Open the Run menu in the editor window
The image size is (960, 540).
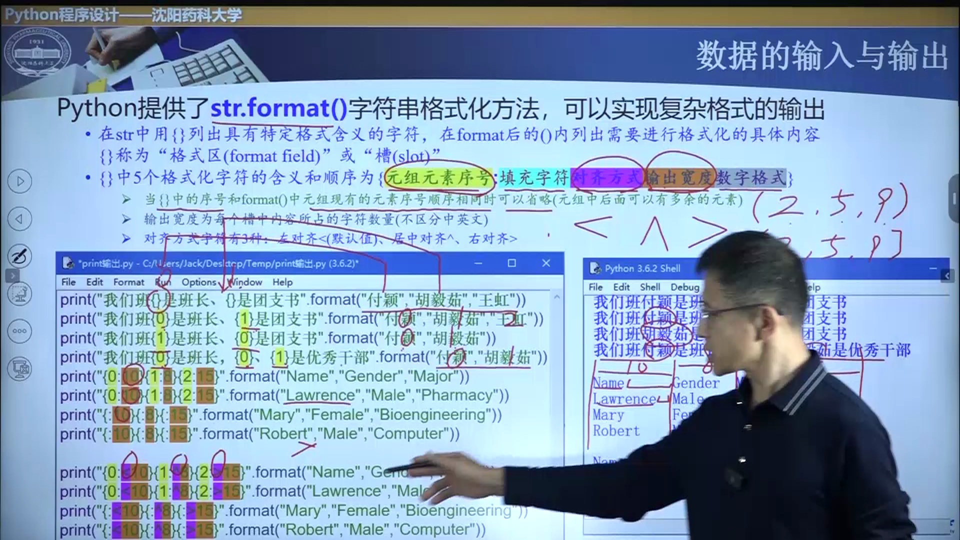[163, 282]
